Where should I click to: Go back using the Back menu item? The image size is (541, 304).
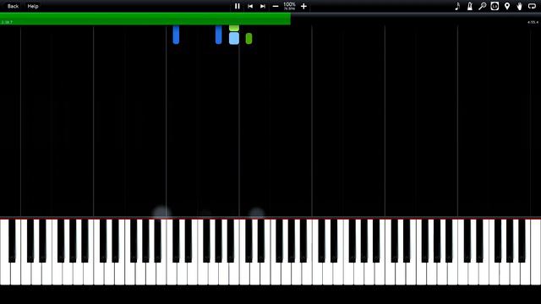(14, 6)
